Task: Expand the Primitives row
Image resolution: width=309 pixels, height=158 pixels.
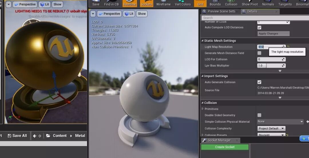Action: click(x=202, y=109)
